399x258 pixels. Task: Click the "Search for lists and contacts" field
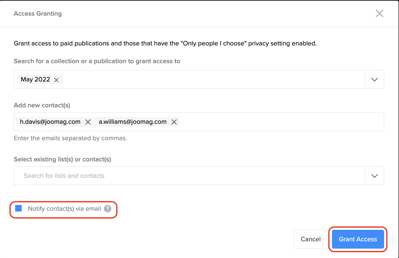183,176
